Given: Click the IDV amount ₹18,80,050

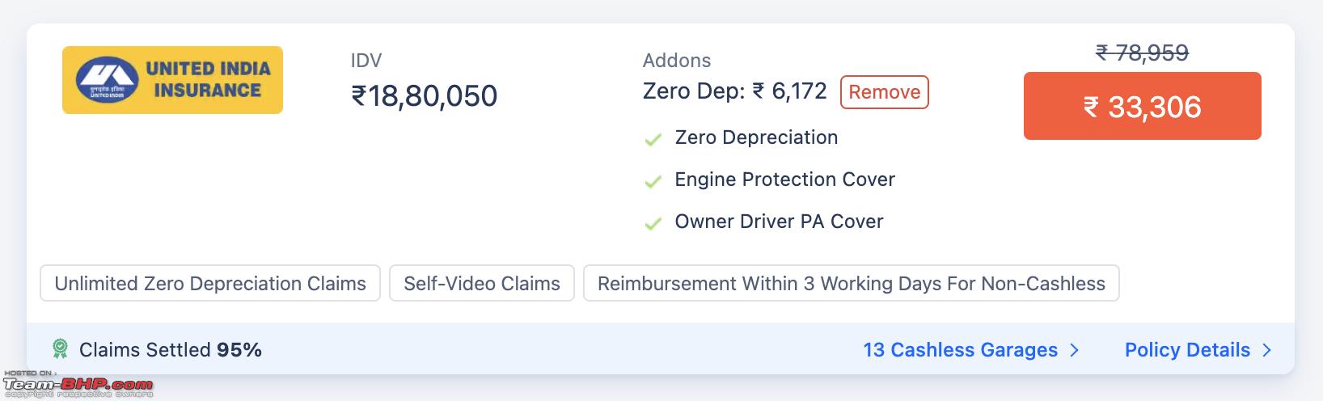Looking at the screenshot, I should point(425,96).
